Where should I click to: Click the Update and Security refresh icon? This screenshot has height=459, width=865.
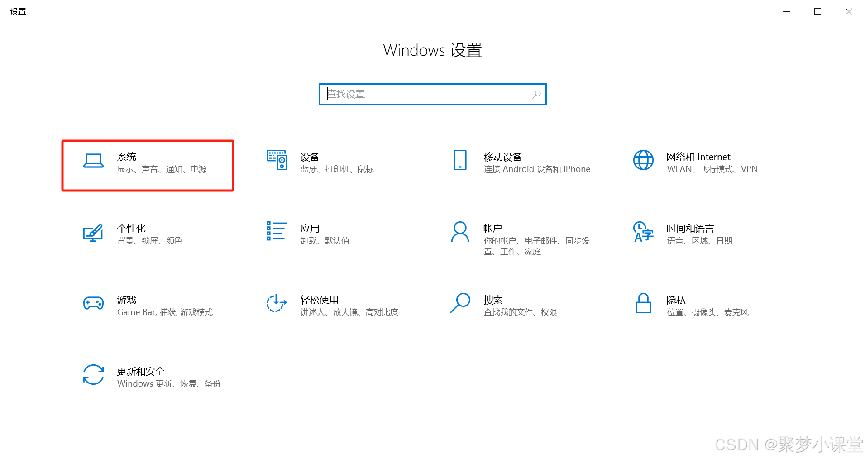pyautogui.click(x=93, y=375)
